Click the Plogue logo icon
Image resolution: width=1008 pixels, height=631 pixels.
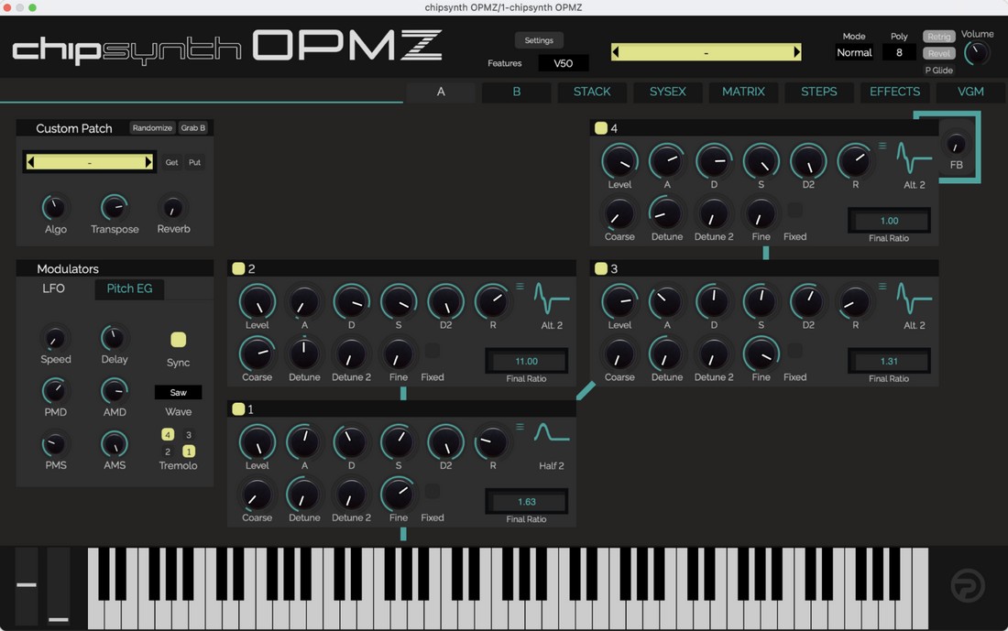click(x=967, y=585)
